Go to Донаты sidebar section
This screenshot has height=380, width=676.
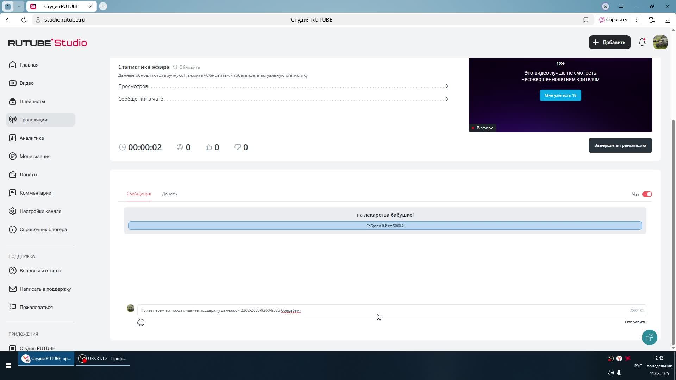[28, 175]
